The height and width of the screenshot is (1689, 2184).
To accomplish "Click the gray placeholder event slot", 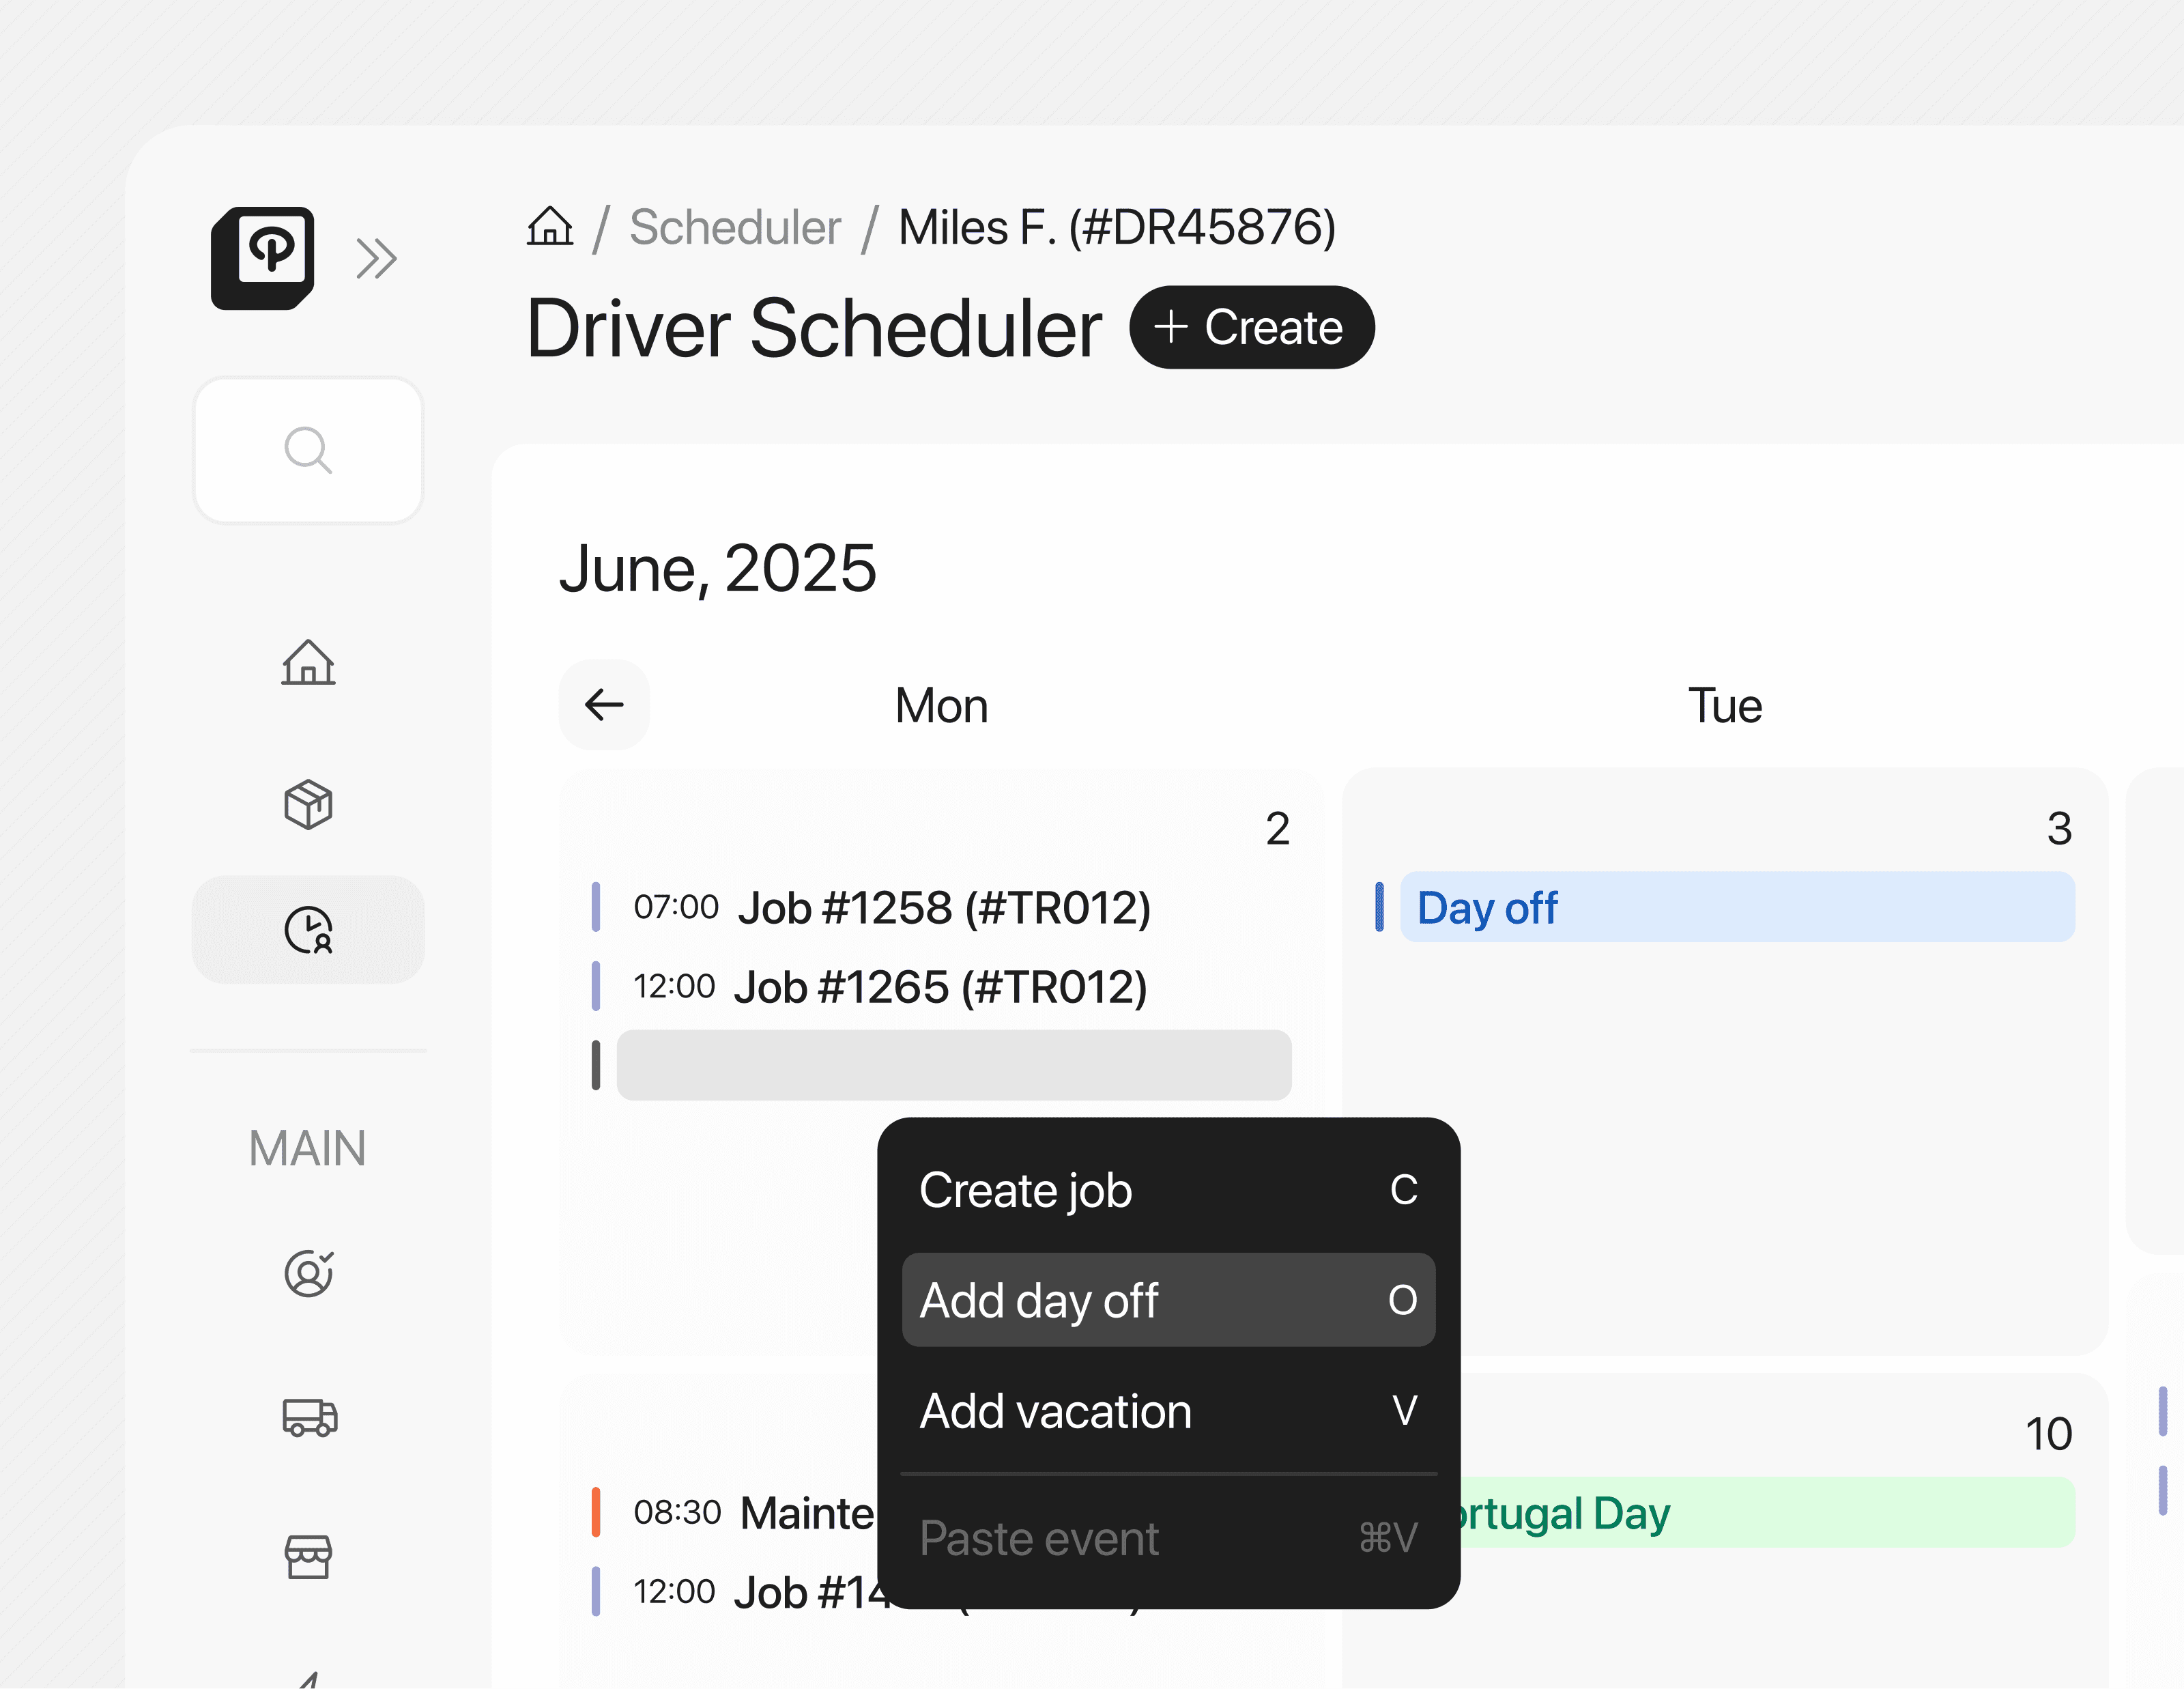I will [x=953, y=1066].
